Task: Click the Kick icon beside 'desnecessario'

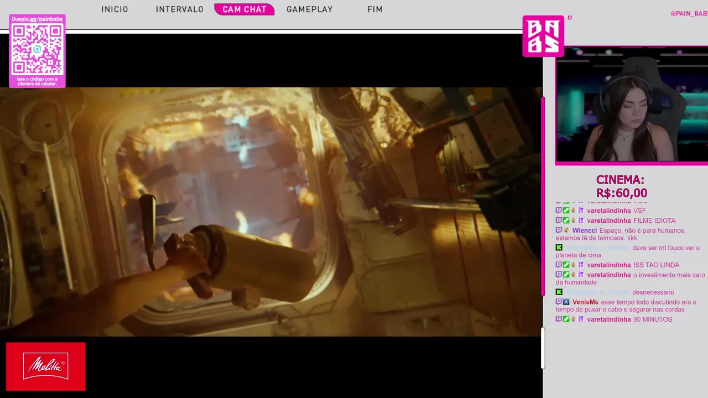Action: (x=559, y=292)
